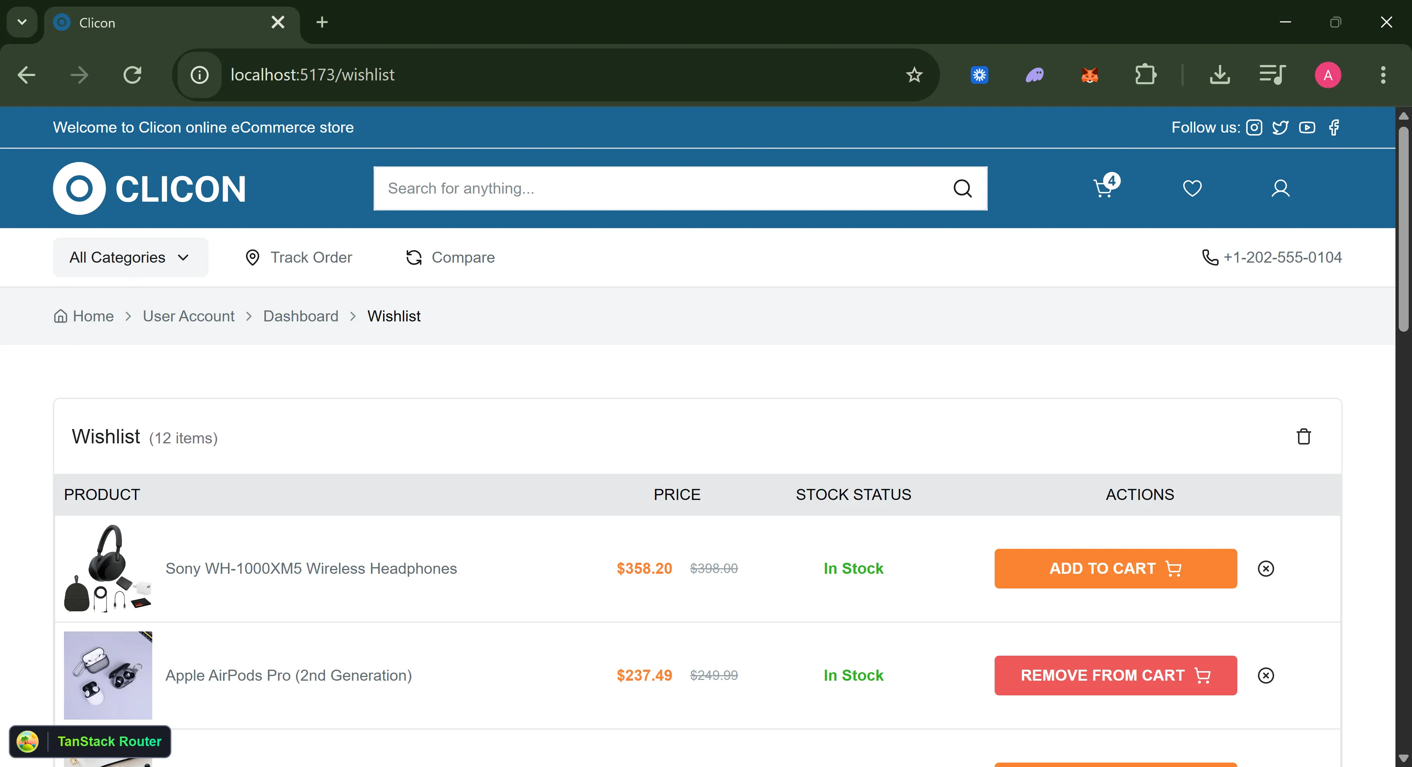Go back to the previous page
Image resolution: width=1412 pixels, height=767 pixels.
click(26, 75)
